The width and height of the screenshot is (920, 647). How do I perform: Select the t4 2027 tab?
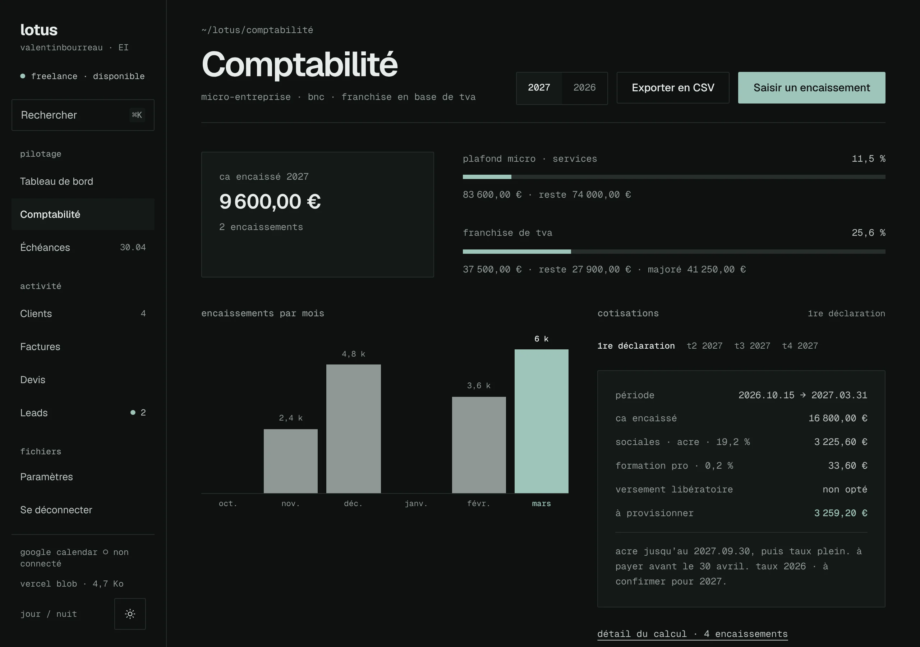(x=800, y=346)
